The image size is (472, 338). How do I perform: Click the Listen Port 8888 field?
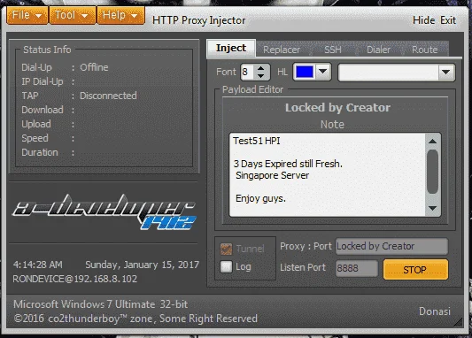357,268
